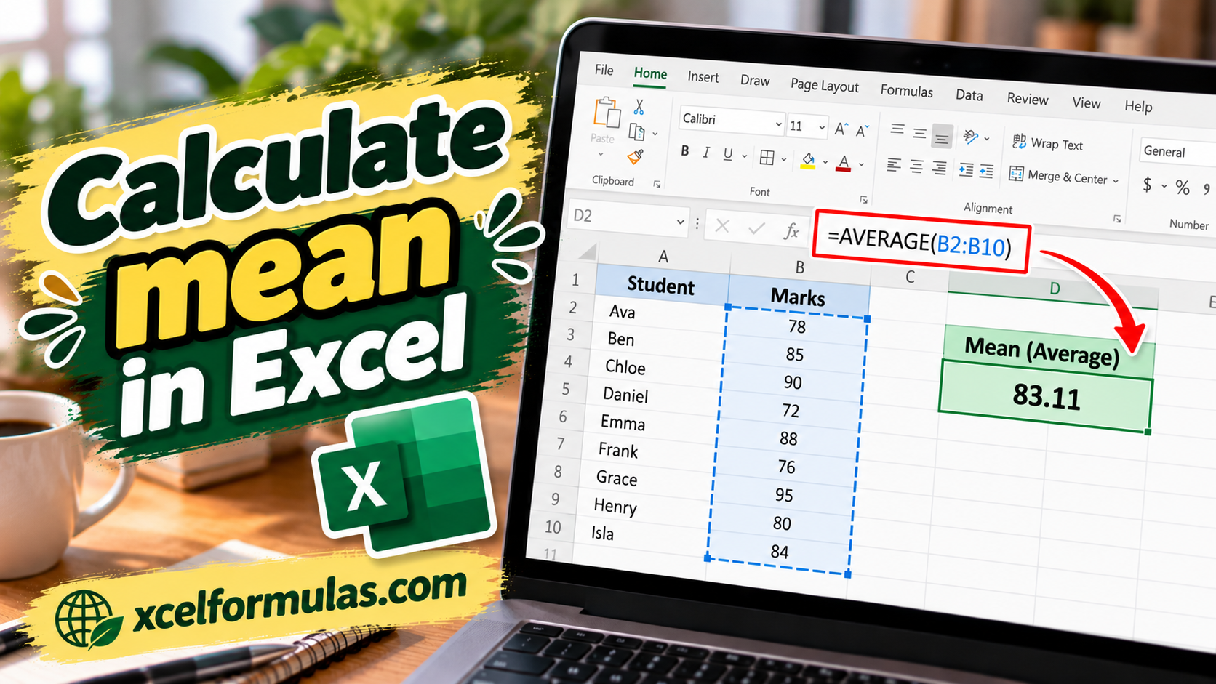Increase indent in Alignment group
Image resolution: width=1216 pixels, height=684 pixels.
point(986,172)
